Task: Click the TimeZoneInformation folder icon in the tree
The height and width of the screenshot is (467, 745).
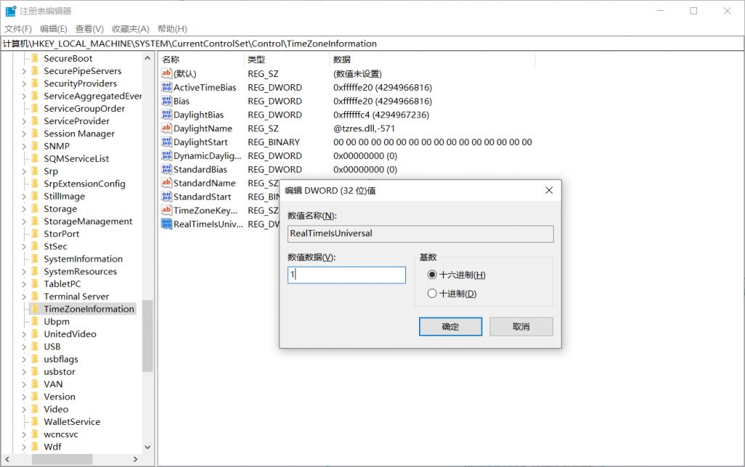Action: [x=35, y=309]
